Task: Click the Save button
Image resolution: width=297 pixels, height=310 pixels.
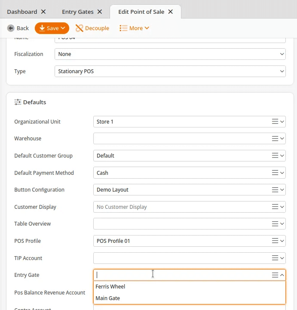Action: pyautogui.click(x=52, y=28)
